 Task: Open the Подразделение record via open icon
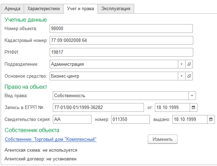(189, 64)
